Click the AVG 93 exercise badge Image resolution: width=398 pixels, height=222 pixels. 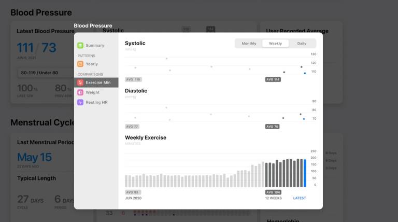pyautogui.click(x=133, y=192)
